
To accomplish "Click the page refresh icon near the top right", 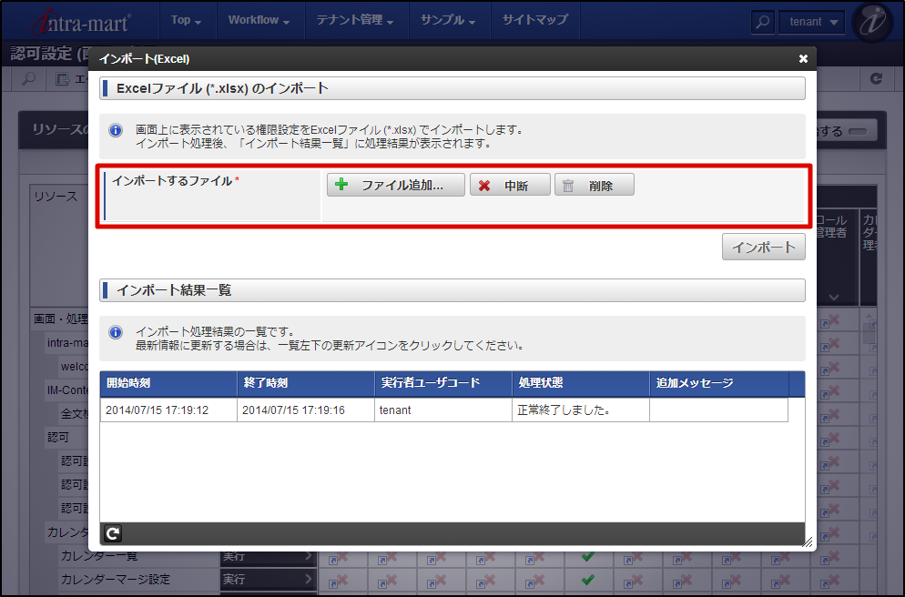I will click(877, 79).
